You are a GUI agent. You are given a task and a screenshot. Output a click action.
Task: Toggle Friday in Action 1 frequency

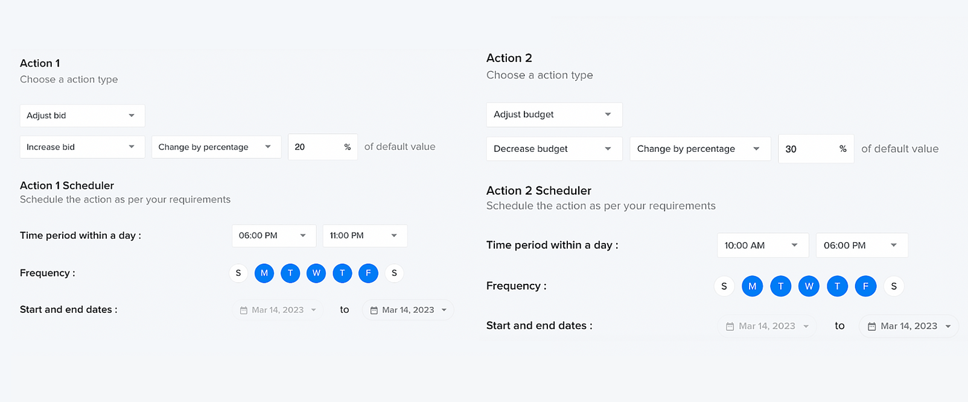click(368, 273)
